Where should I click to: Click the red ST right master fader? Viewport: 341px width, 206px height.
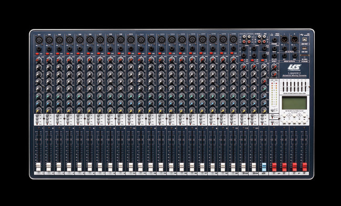(305, 167)
